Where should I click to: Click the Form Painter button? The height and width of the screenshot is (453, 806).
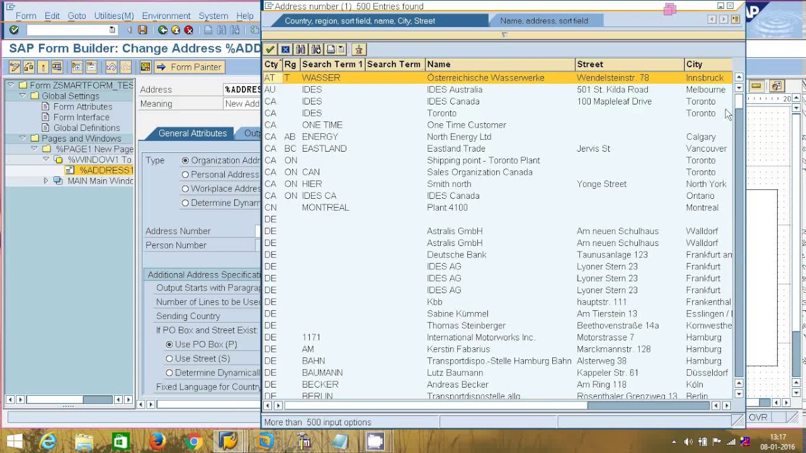click(x=189, y=67)
